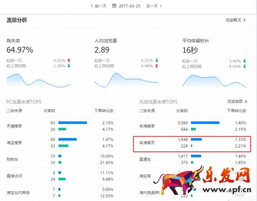257x201 pixels.
Task: Click 无线流量来源TOP5 heading
Action: [x=158, y=102]
